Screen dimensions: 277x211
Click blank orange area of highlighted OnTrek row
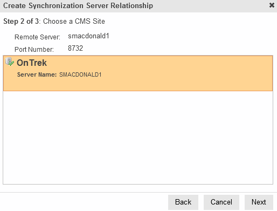tap(187, 73)
